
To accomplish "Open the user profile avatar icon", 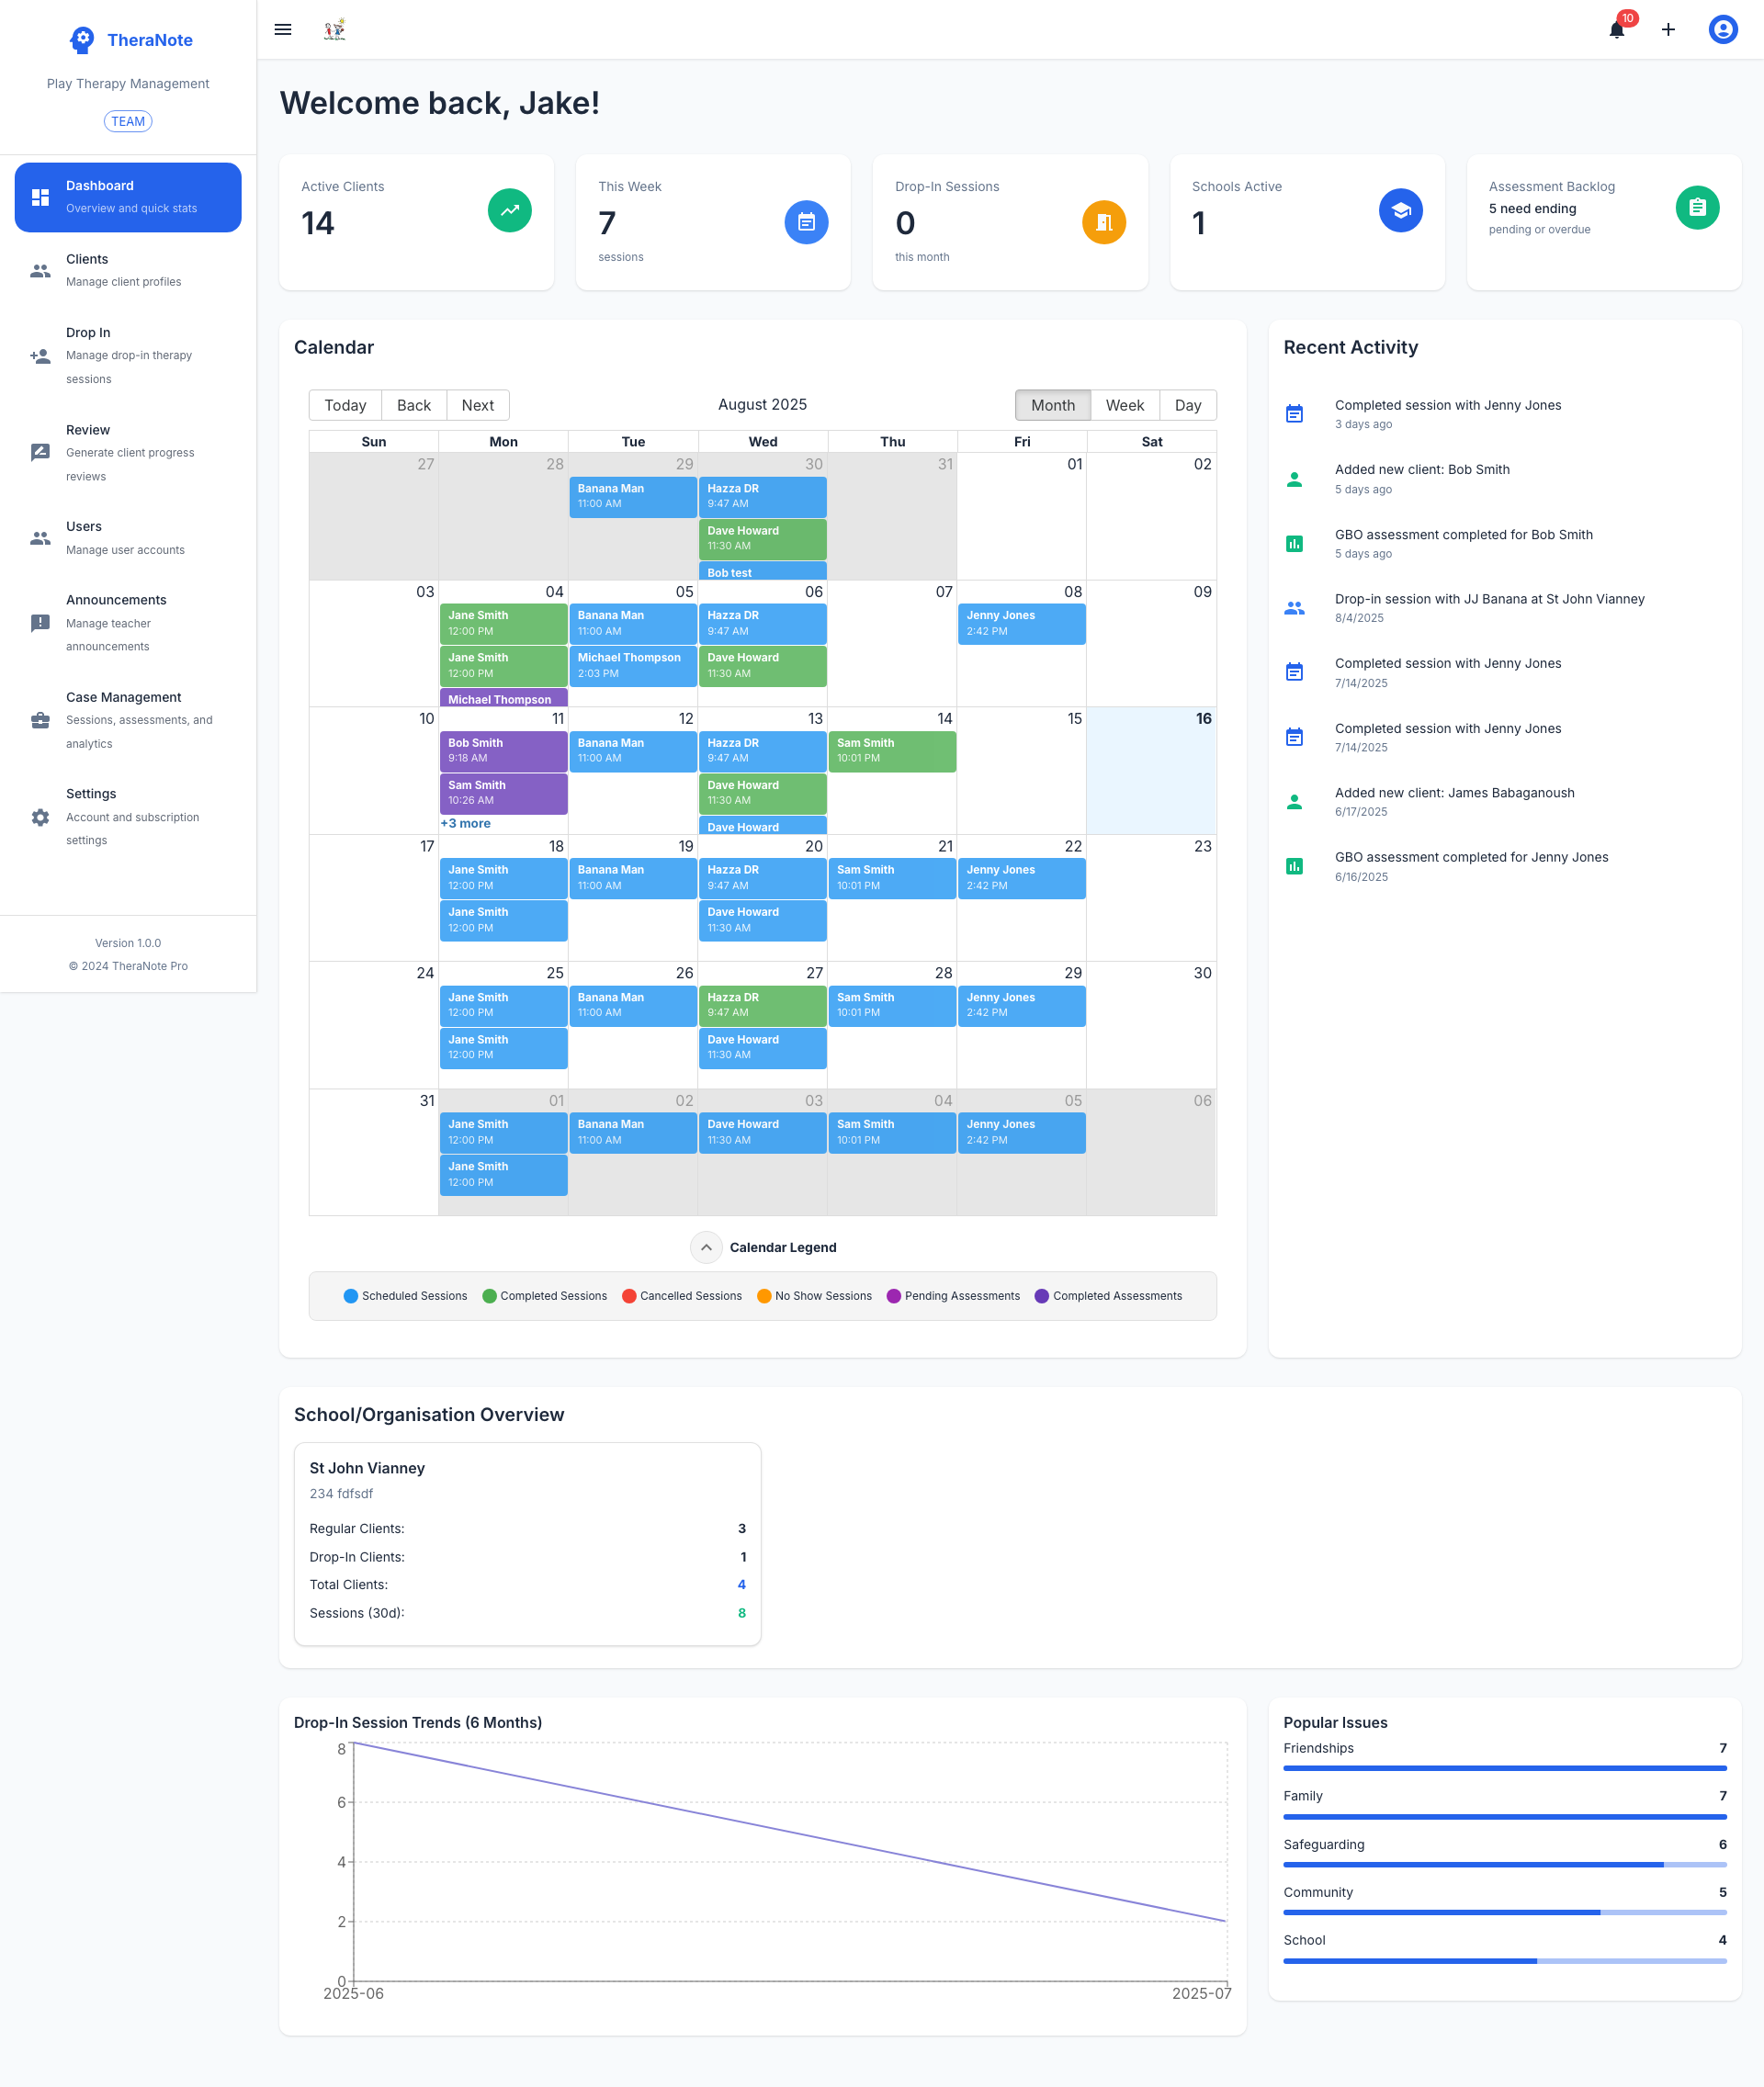I will pyautogui.click(x=1722, y=30).
